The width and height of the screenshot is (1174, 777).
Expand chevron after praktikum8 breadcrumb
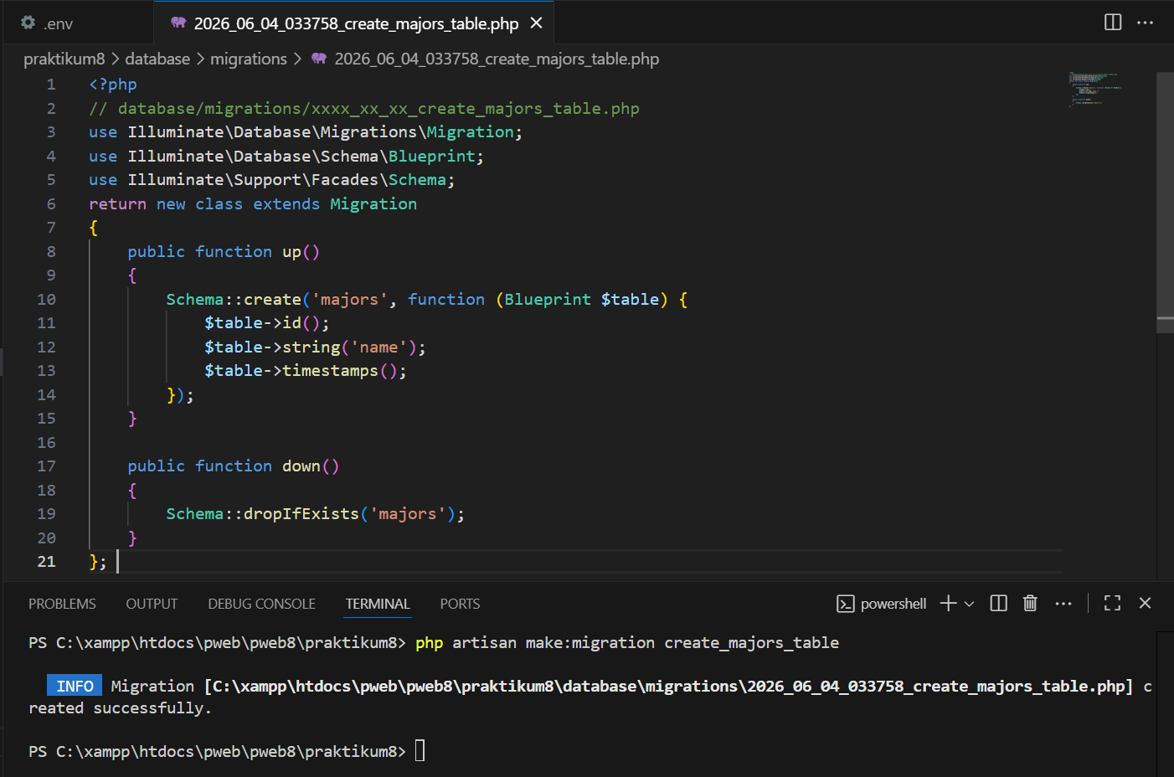pos(116,59)
